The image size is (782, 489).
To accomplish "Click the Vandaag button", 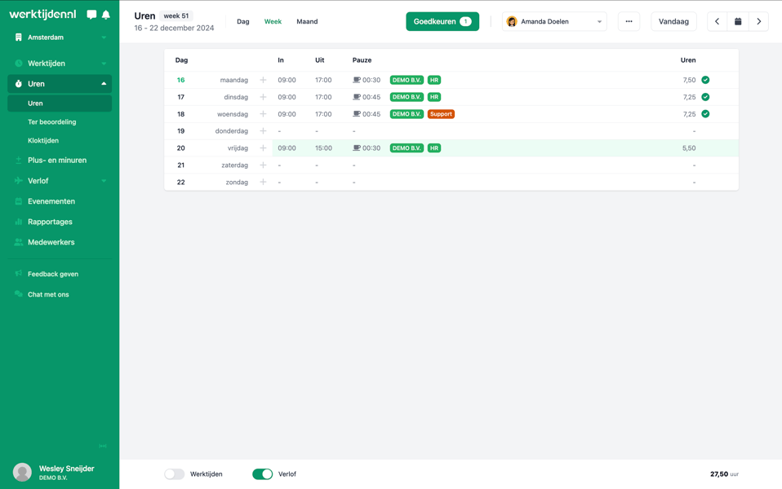I will 673,22.
